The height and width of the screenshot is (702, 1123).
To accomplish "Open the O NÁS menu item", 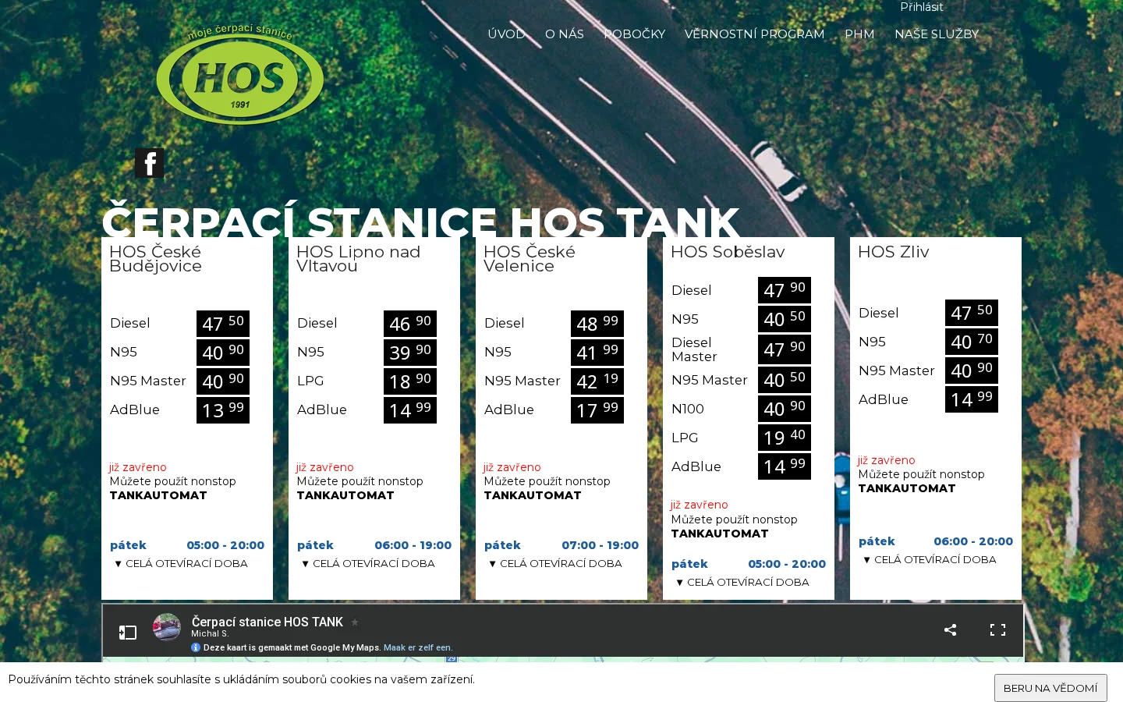I will click(565, 34).
